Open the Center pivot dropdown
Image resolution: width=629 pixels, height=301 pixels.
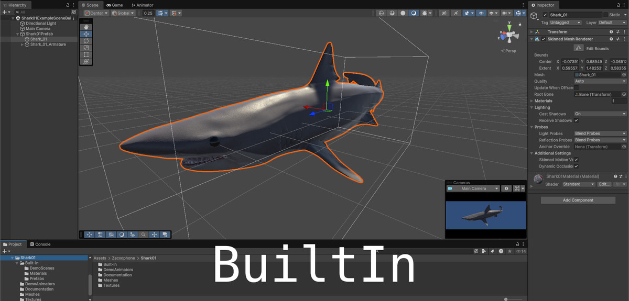(x=96, y=13)
